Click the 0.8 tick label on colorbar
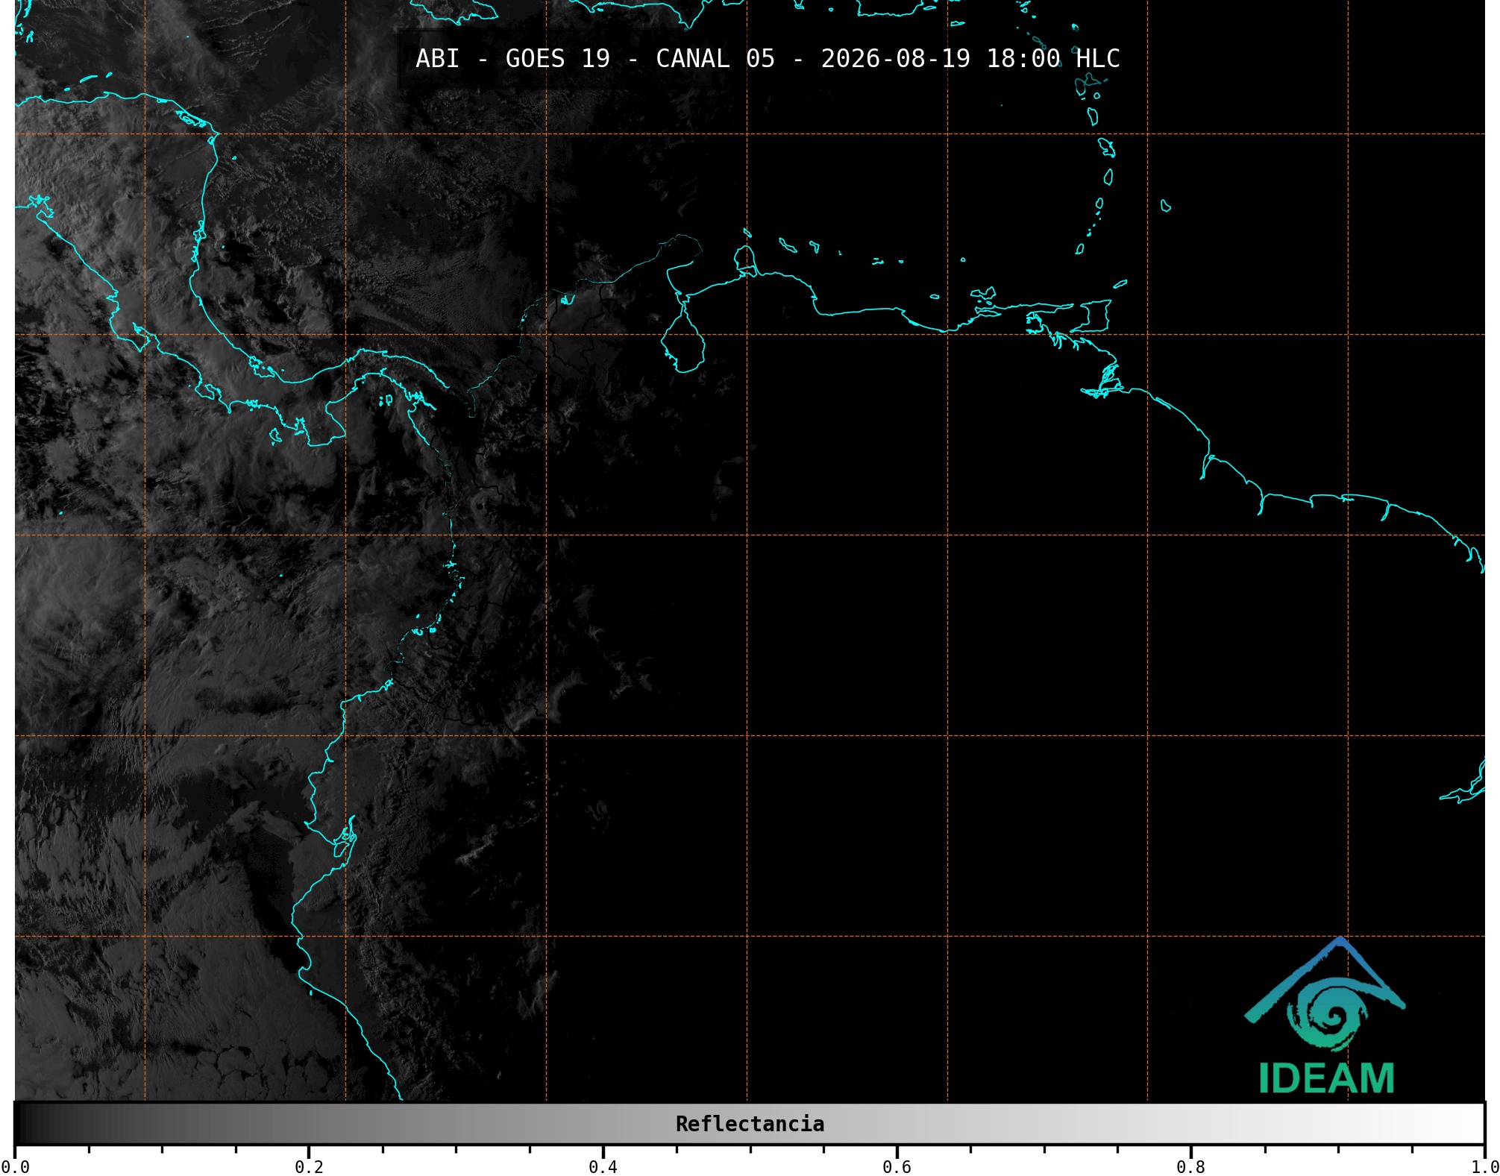Screen dimensions: 1500x1176 (x=1190, y=1166)
